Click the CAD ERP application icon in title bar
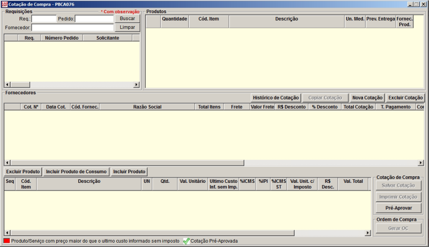The image size is (429, 247). [5, 4]
